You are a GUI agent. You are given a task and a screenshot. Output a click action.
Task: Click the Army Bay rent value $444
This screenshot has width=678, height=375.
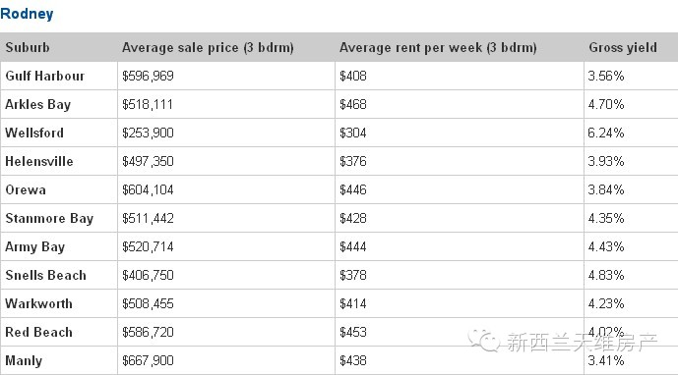click(353, 246)
